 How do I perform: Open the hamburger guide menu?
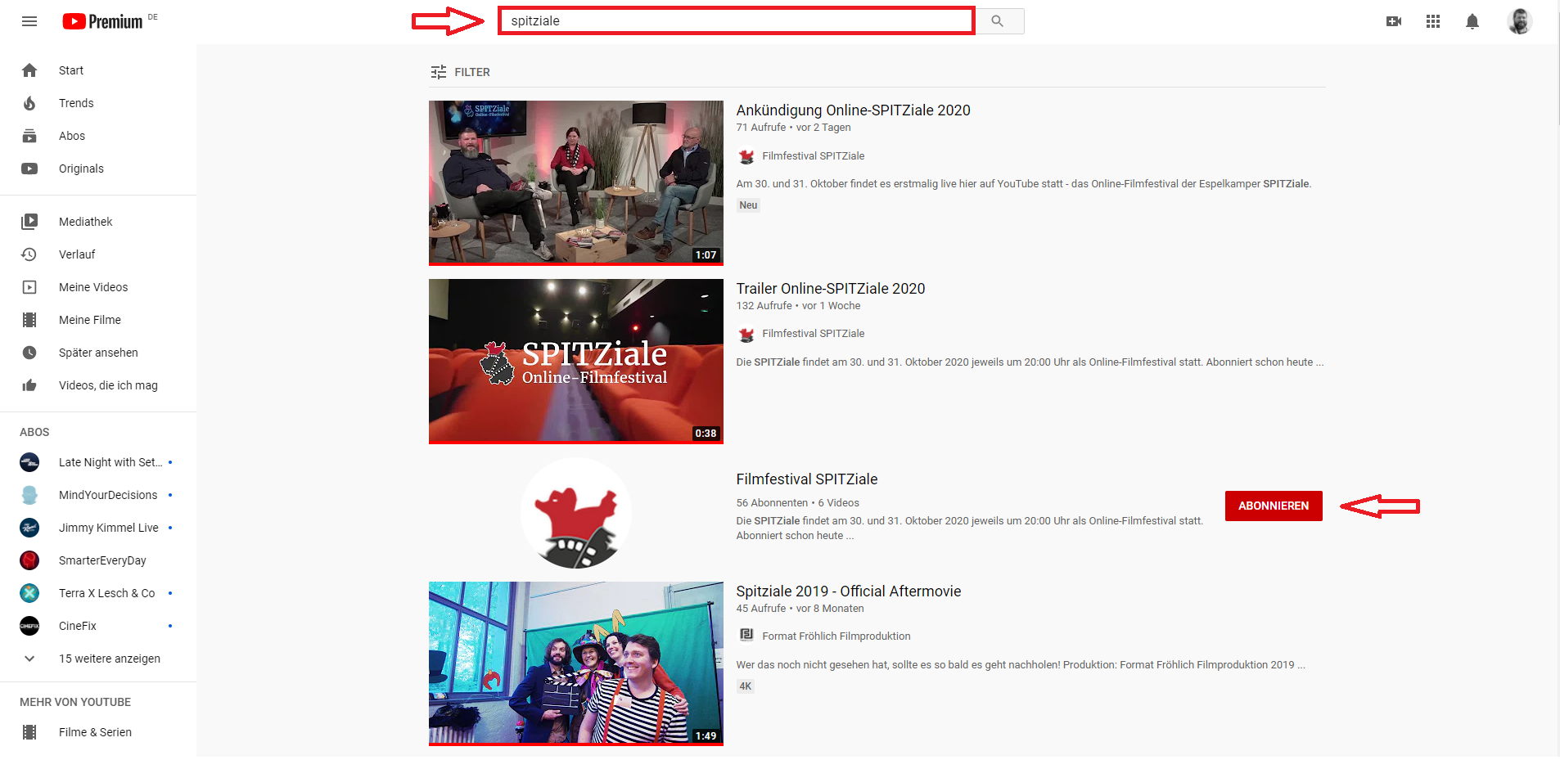29,21
